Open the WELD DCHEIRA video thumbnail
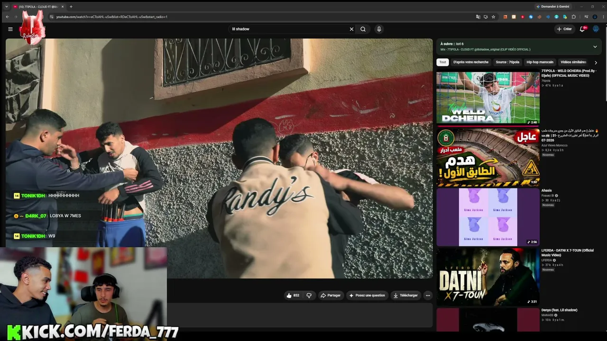This screenshot has width=607, height=341. [x=488, y=97]
